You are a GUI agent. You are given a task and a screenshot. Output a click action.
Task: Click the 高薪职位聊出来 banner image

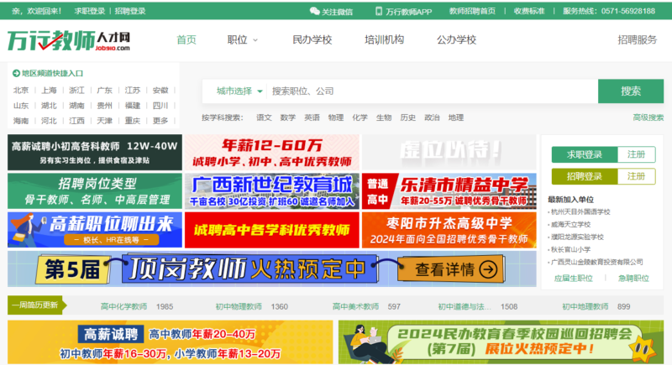(x=94, y=230)
